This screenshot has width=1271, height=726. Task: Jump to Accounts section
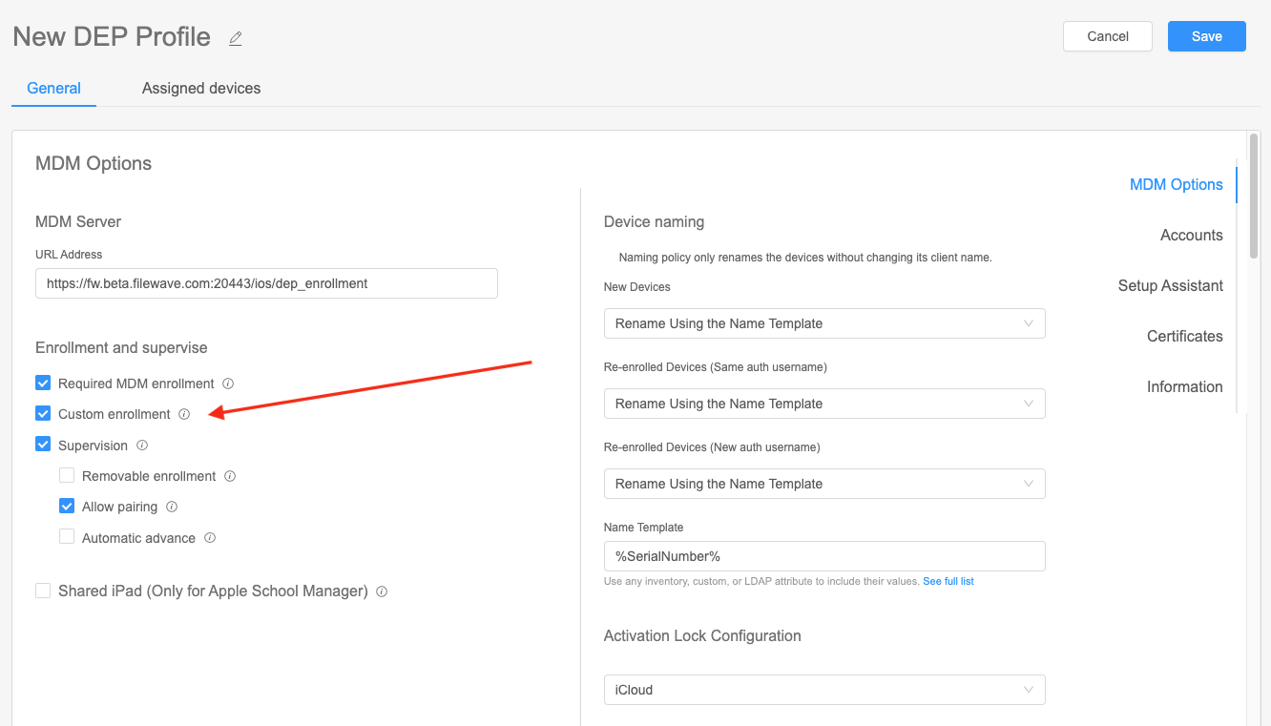tap(1191, 236)
